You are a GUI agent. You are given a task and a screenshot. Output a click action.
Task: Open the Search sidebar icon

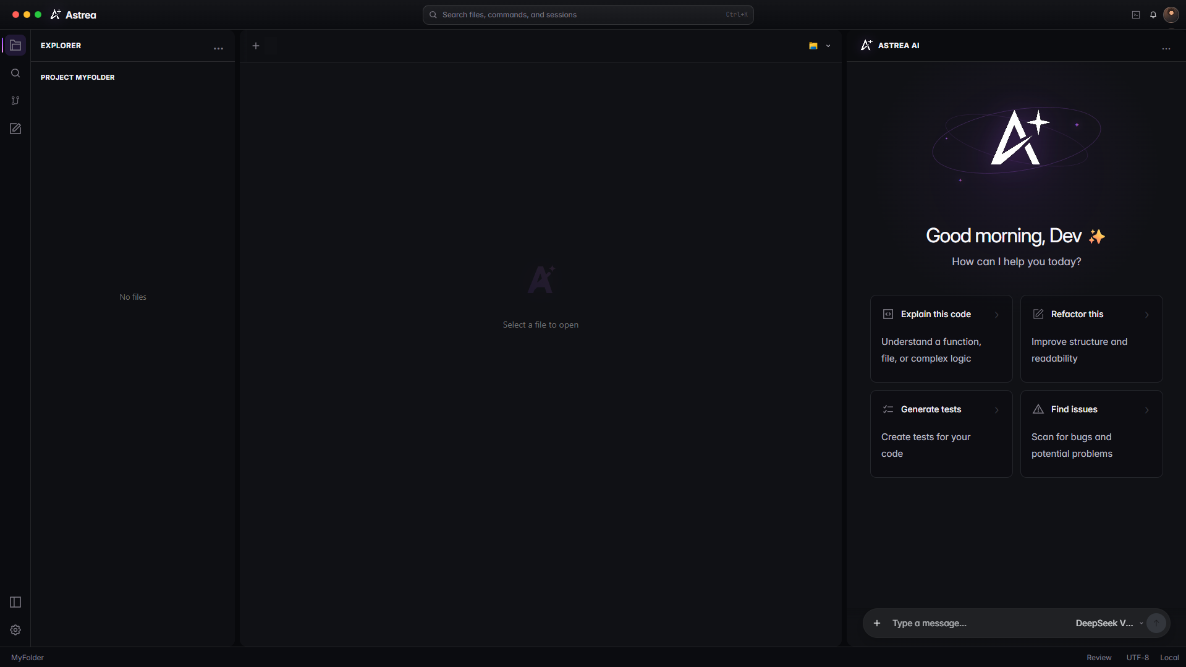15,73
